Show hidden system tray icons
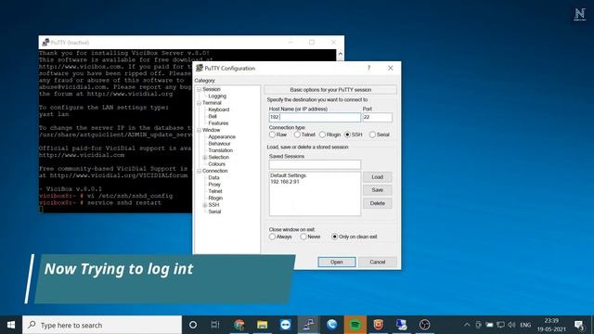Screen dimensions: 594x334 467,325
